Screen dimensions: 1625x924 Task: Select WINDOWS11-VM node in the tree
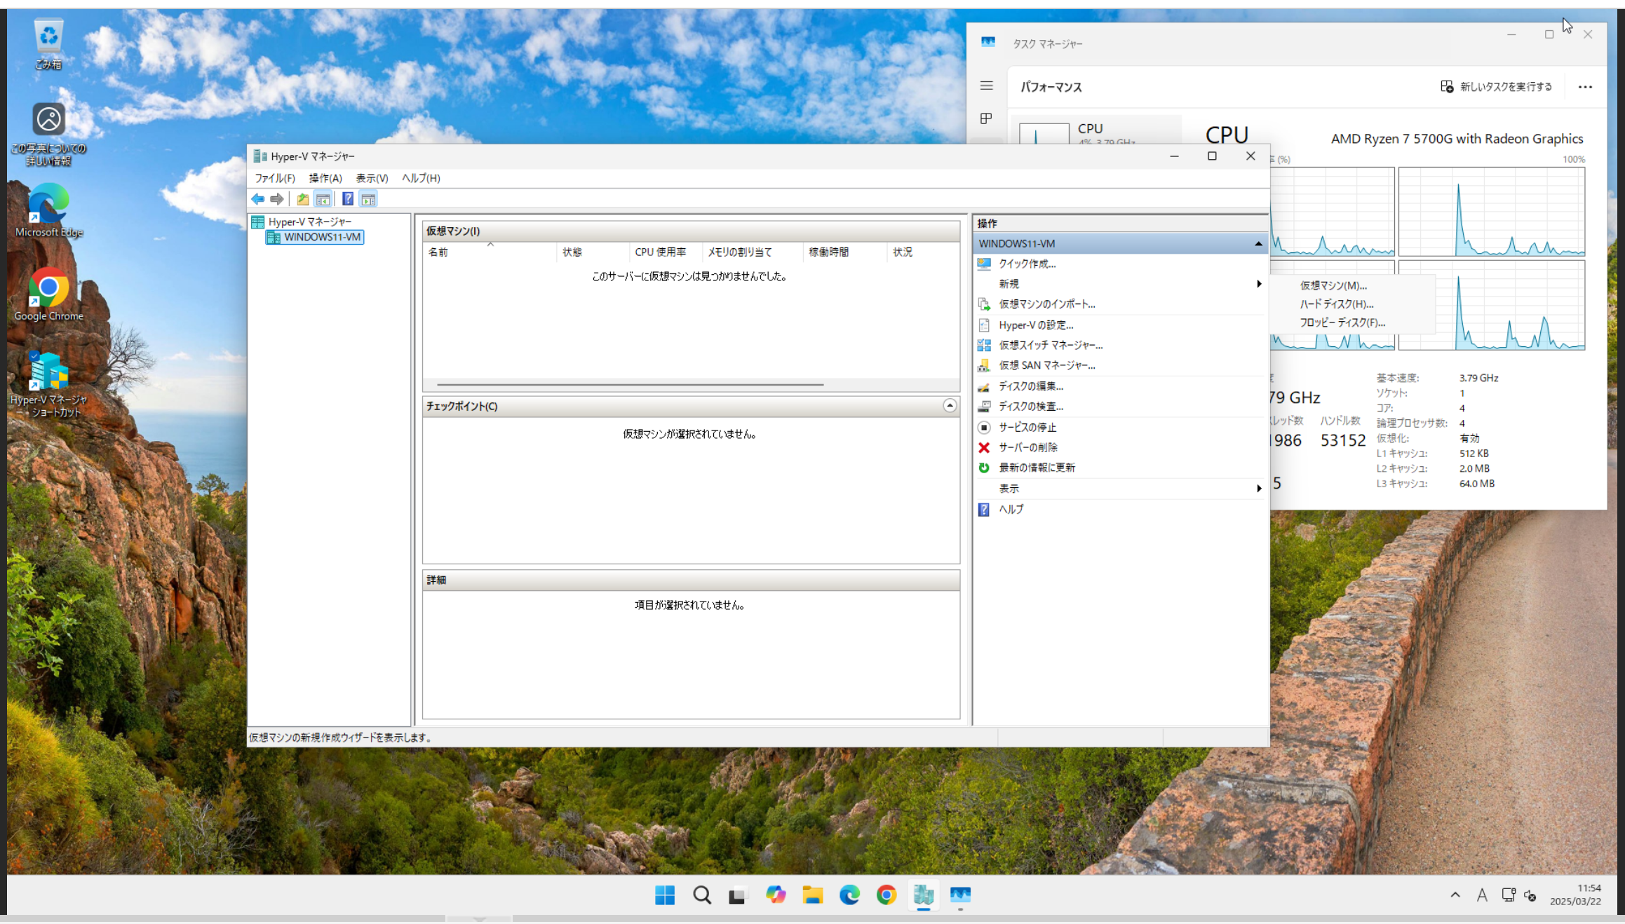(321, 237)
